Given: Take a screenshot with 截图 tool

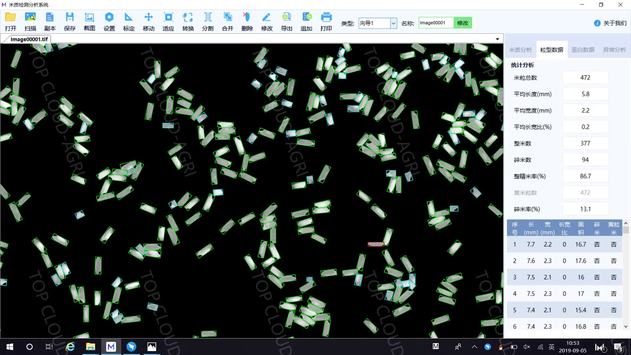Looking at the screenshot, I should coord(89,22).
